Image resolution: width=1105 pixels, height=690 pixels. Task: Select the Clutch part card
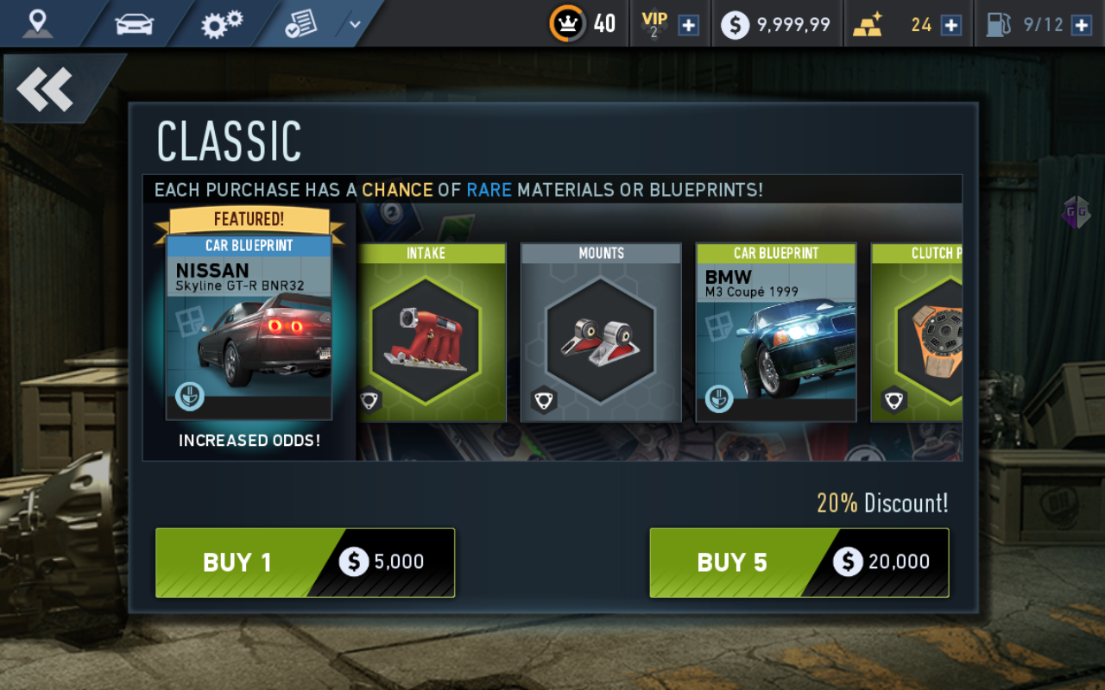point(917,332)
